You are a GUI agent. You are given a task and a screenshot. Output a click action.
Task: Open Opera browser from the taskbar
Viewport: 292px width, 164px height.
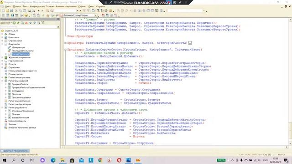point(119,160)
